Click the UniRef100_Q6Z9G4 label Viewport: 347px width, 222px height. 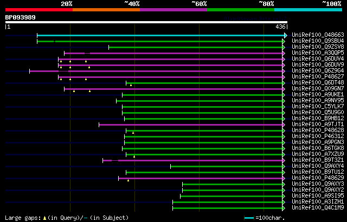[x=318, y=71]
